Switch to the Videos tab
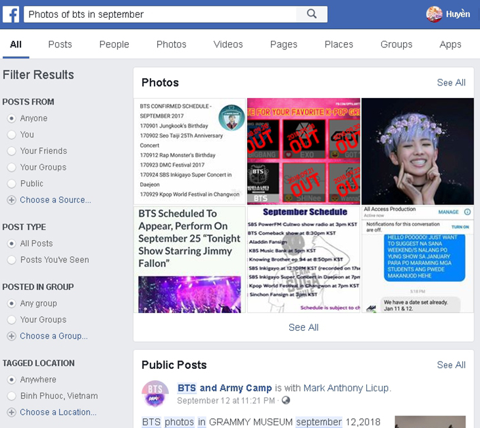 (228, 45)
